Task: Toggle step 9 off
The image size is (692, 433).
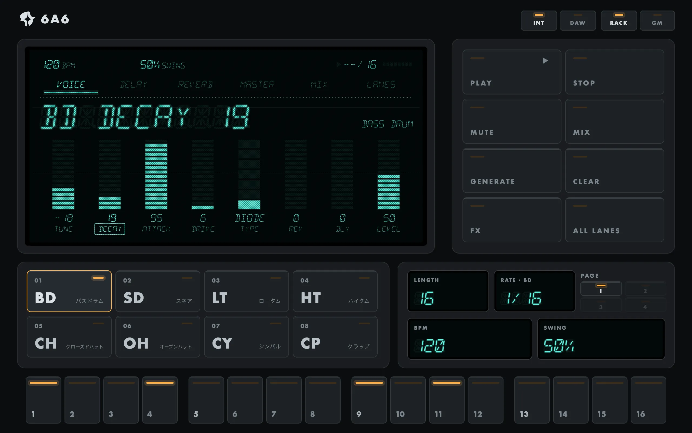Action: (x=369, y=400)
